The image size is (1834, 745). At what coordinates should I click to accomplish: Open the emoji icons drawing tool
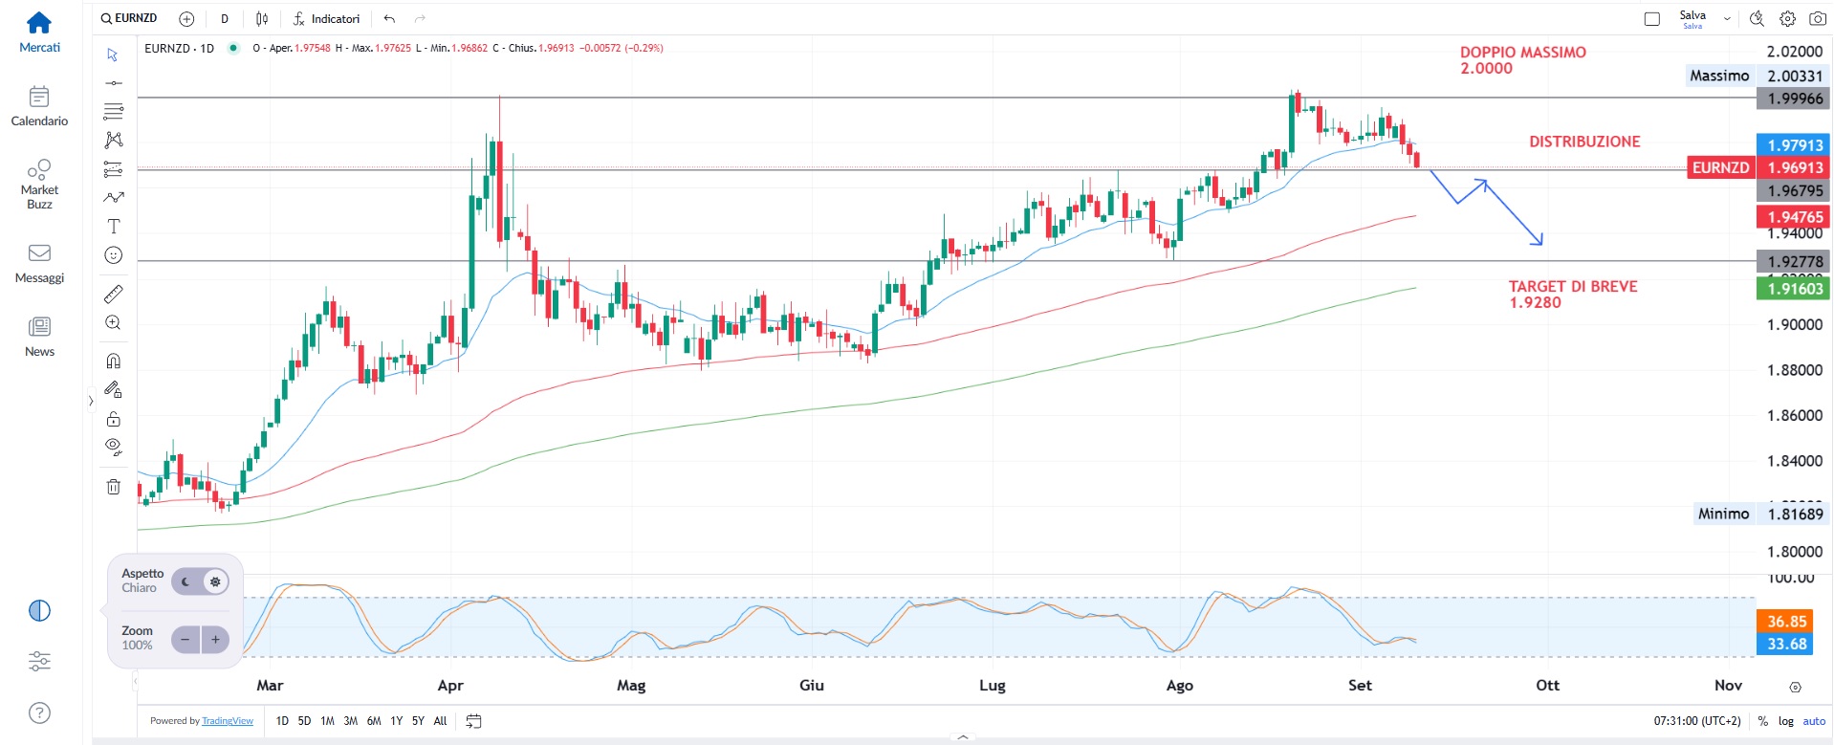(x=113, y=255)
